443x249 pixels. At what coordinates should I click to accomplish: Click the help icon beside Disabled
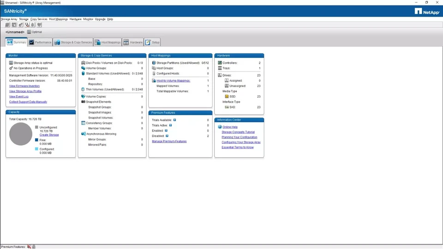(167, 136)
